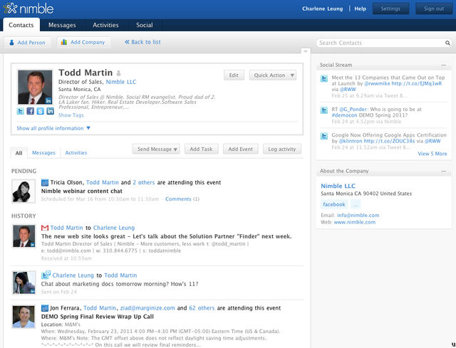Open Todd Martin's Twitter profile icon
Screen dimensions: 456x348
click(21, 111)
